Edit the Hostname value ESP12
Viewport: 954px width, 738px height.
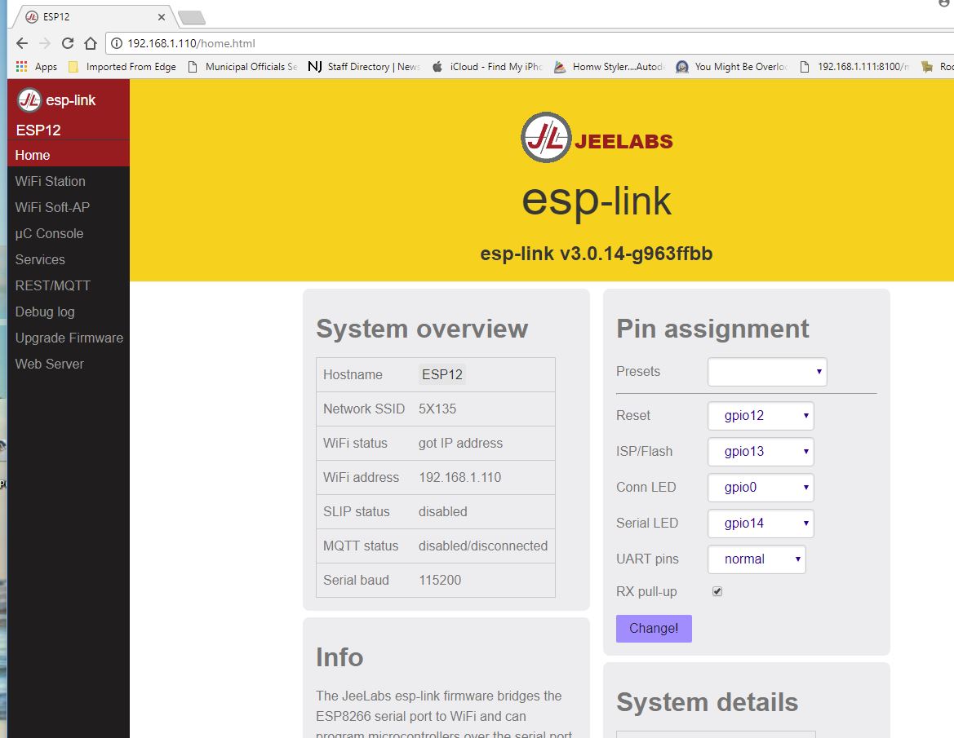point(442,375)
